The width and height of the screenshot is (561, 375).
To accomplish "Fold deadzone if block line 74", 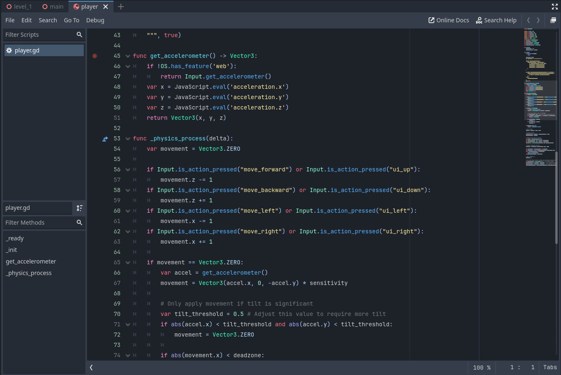I will pyautogui.click(x=128, y=356).
